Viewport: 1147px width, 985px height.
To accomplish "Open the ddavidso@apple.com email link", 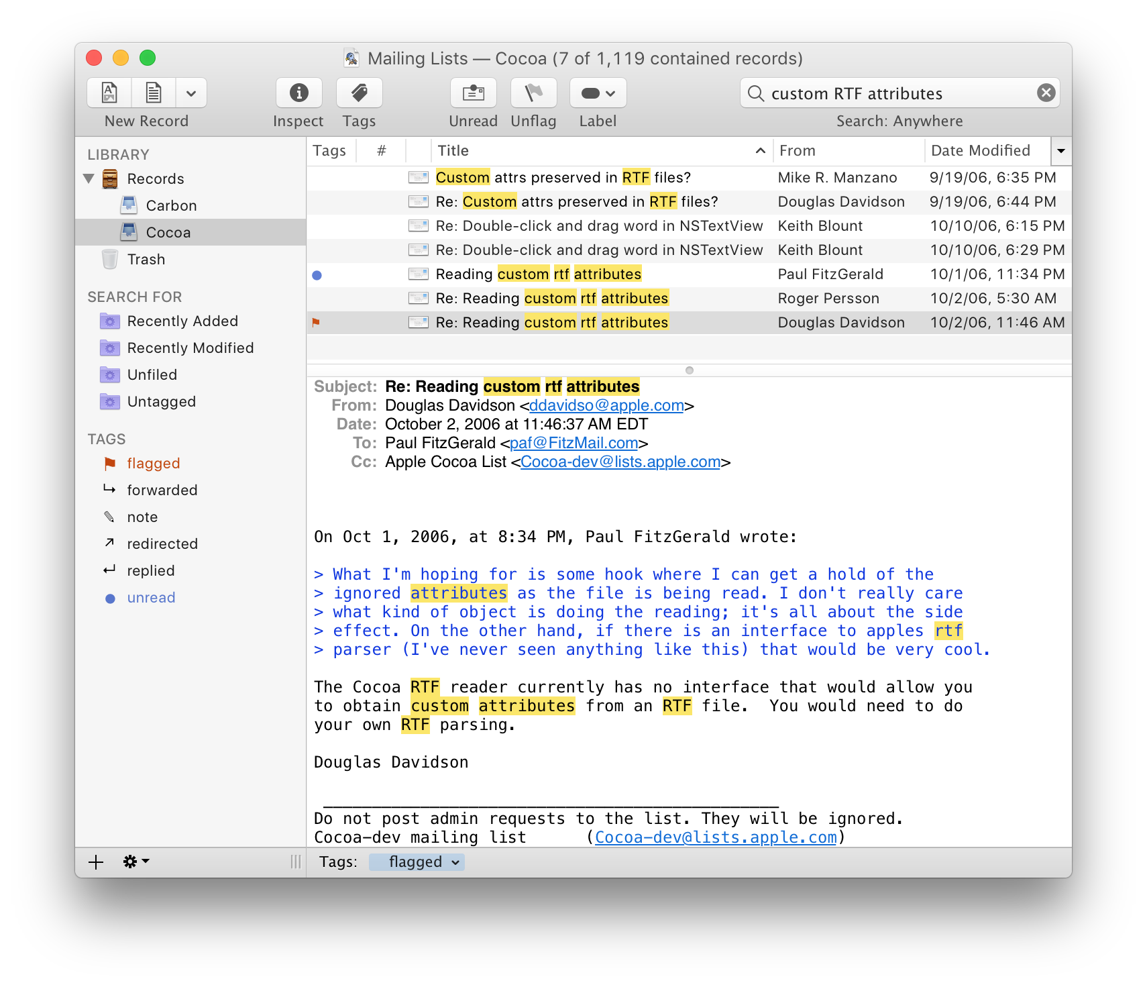I will (x=606, y=405).
